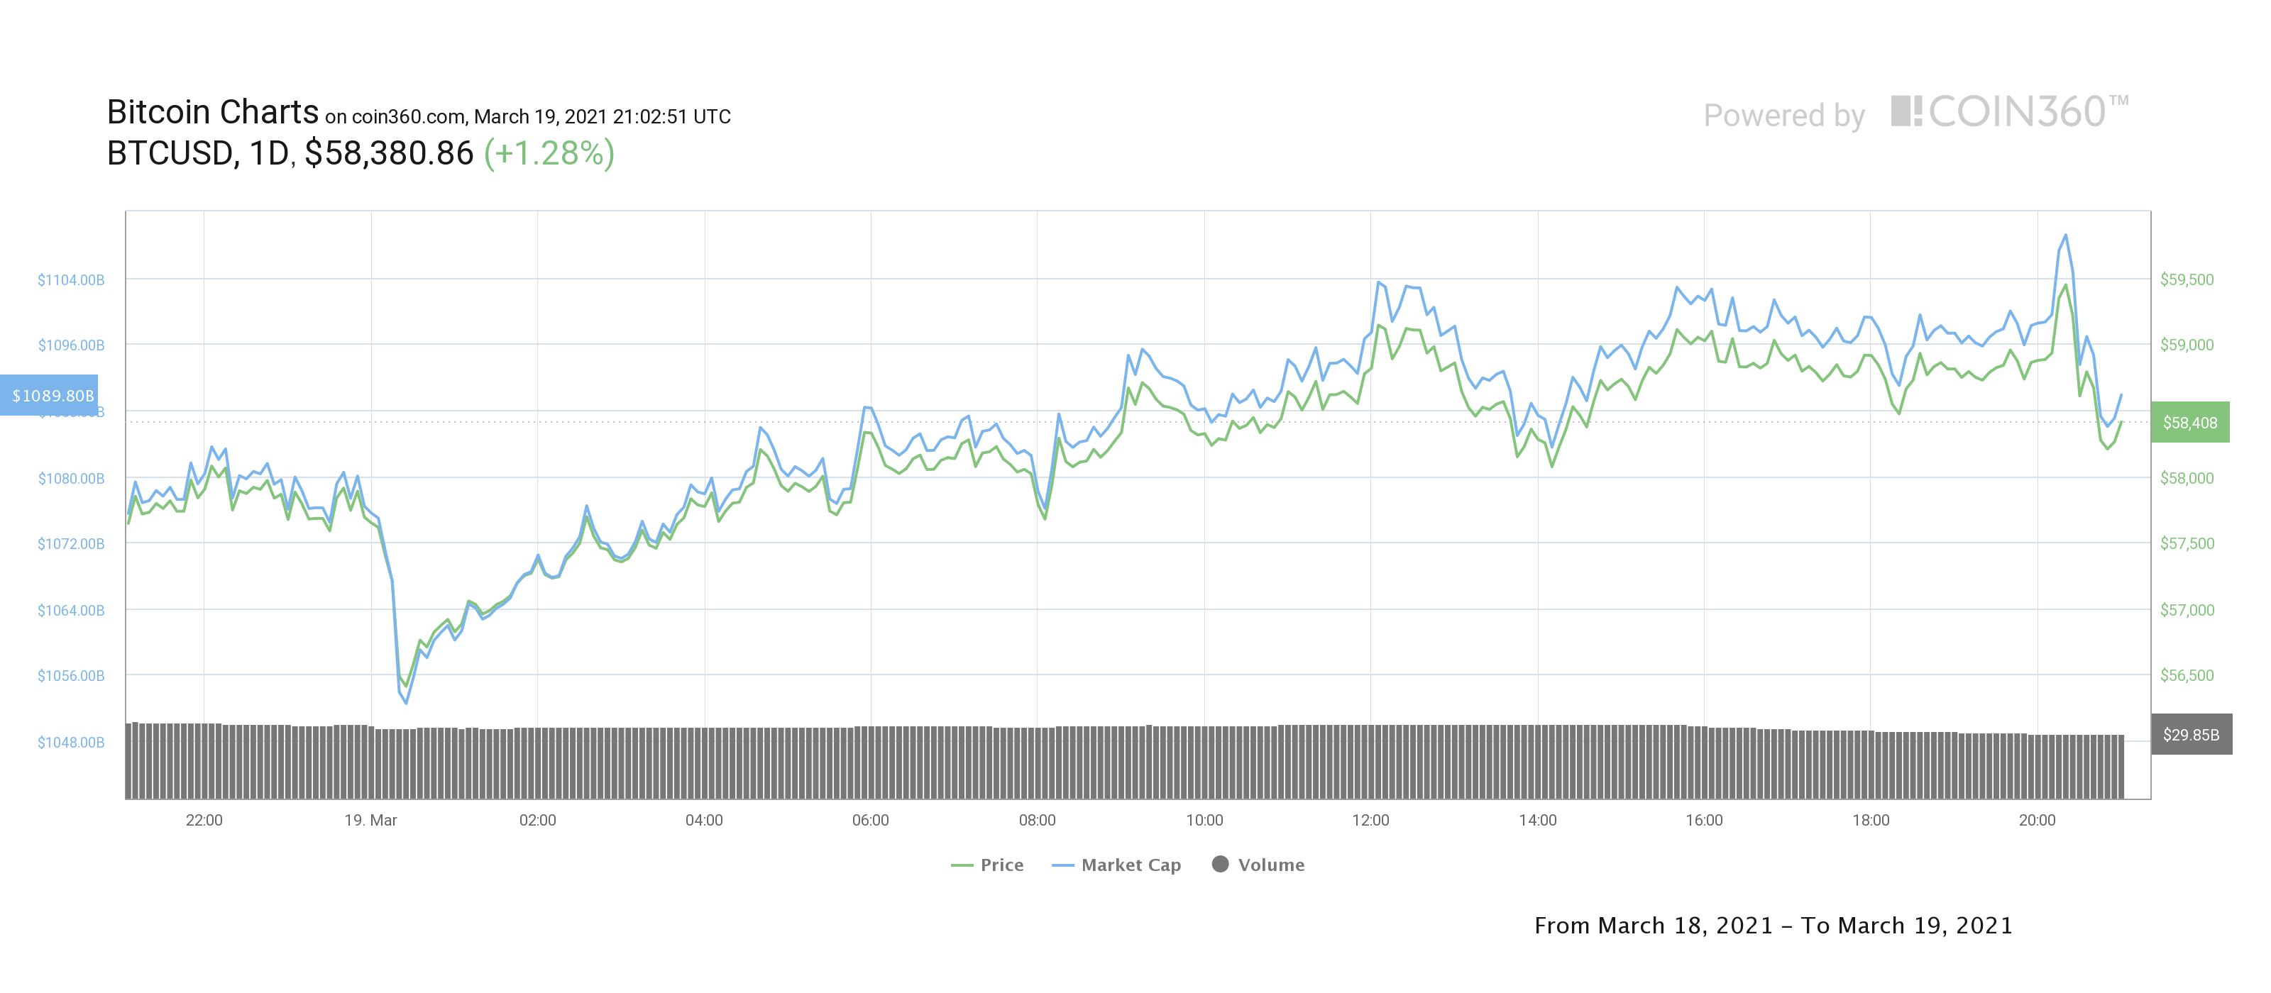The height and width of the screenshot is (993, 2271).
Task: Click the $58,408 current price tag
Action: (x=2190, y=422)
